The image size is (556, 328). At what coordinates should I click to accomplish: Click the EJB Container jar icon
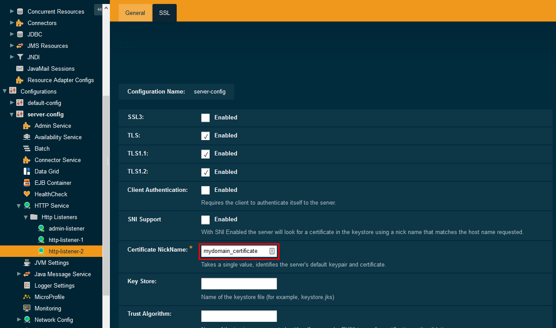[x=26, y=183]
